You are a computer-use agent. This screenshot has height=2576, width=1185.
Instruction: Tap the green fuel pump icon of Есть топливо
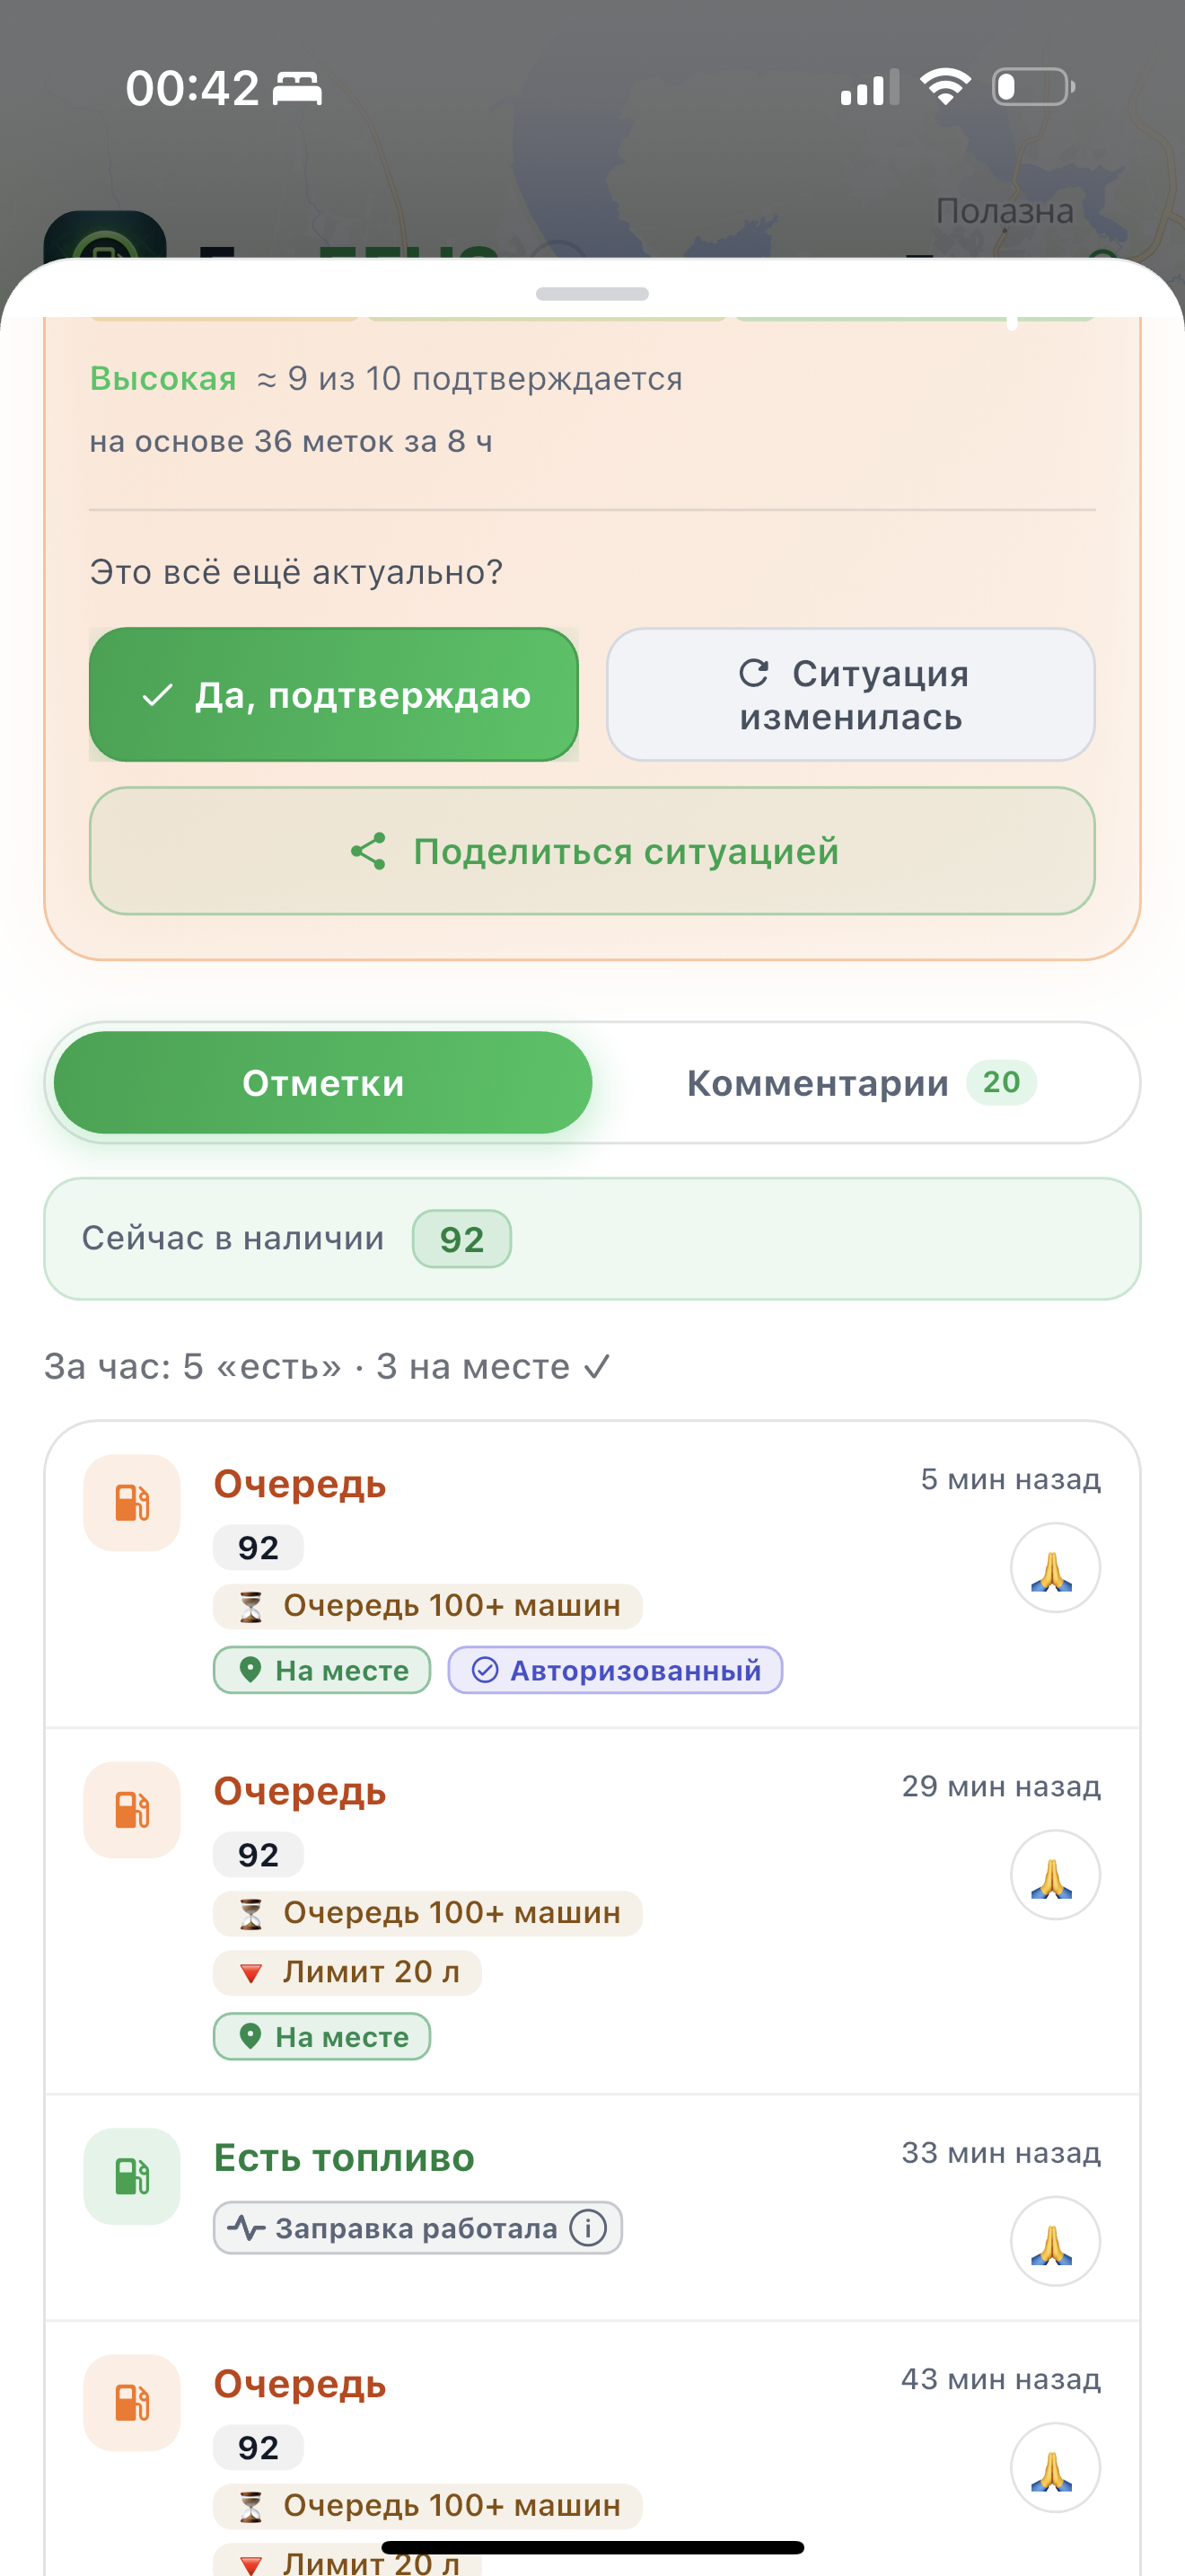pyautogui.click(x=132, y=2176)
